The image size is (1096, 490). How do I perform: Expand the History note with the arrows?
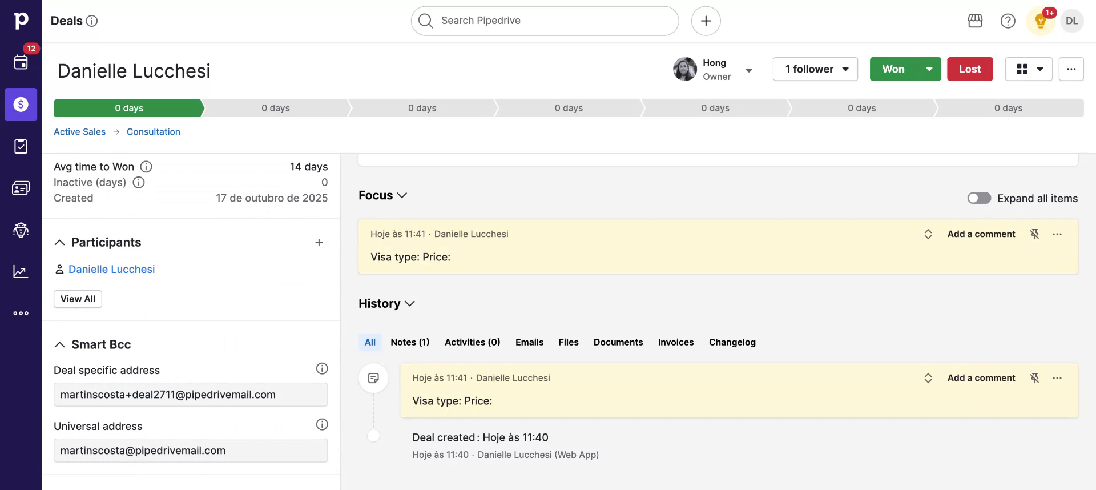tap(928, 378)
